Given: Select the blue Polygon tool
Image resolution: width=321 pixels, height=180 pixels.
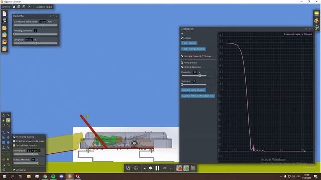Looking at the screenshot, I should (4, 138).
